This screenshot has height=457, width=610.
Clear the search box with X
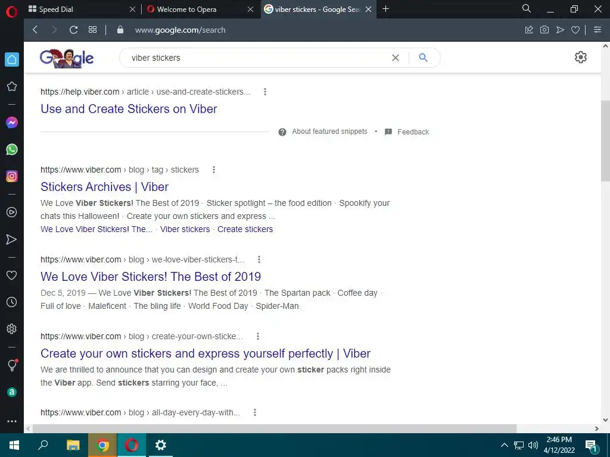coord(396,58)
